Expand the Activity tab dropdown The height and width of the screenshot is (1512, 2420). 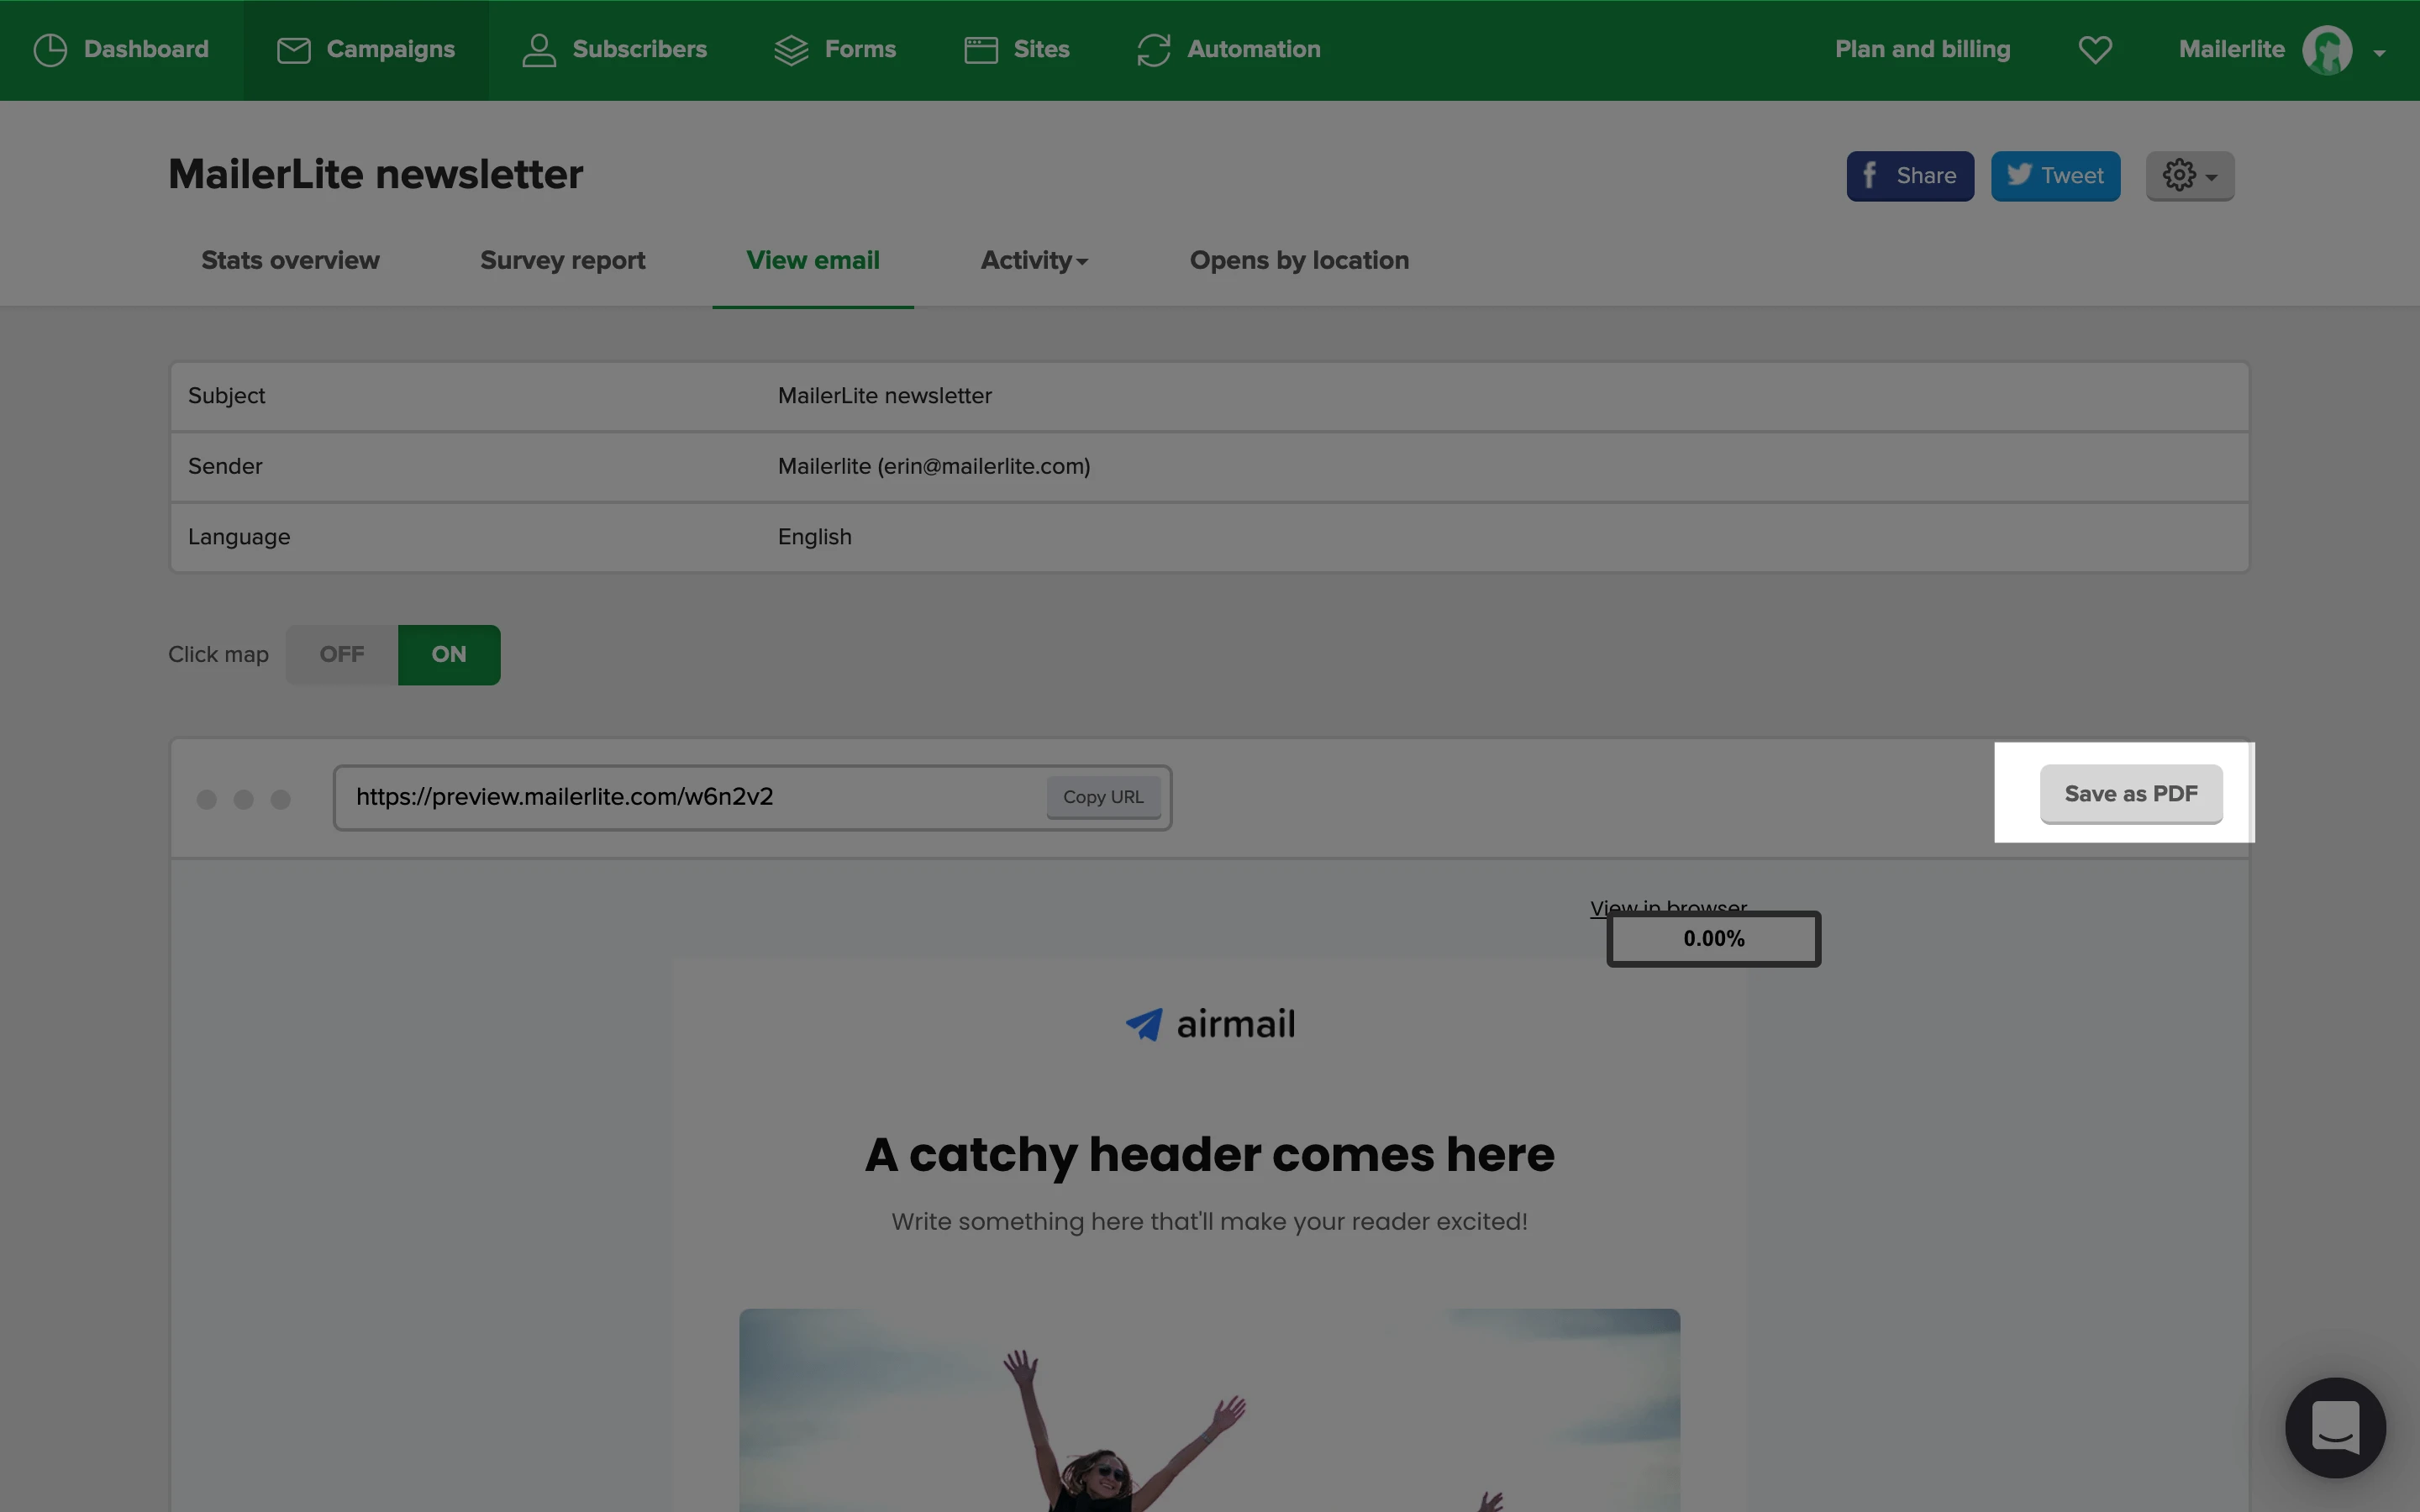click(x=1034, y=261)
